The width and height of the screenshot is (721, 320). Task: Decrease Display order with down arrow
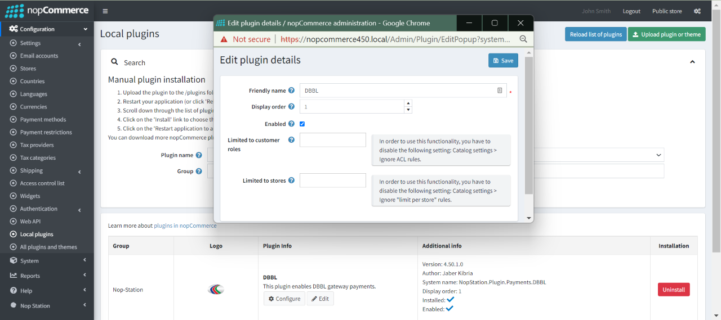pos(408,110)
